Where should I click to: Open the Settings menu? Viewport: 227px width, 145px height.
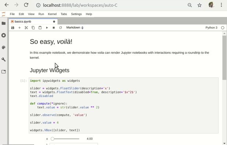point(76,14)
